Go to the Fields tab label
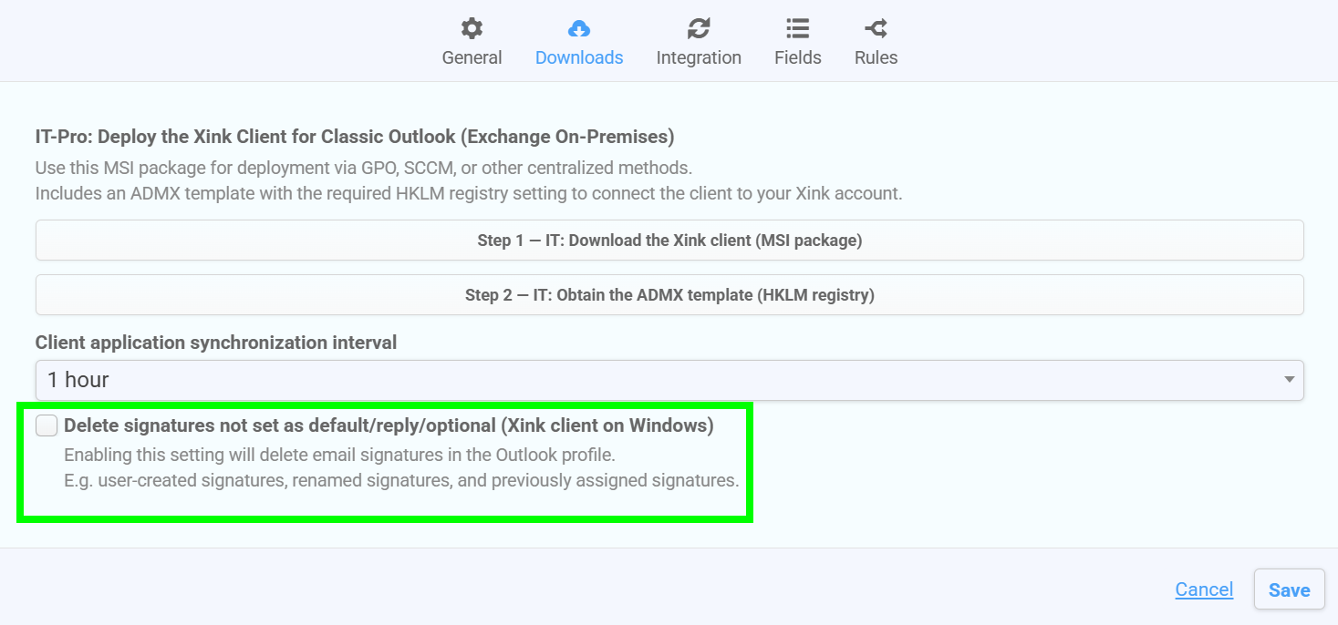The height and width of the screenshot is (625, 1338). tap(798, 57)
